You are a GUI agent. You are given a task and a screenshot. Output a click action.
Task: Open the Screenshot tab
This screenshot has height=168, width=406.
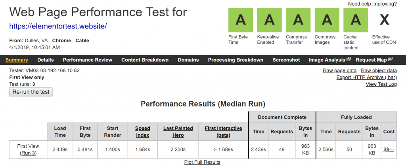[286, 60]
